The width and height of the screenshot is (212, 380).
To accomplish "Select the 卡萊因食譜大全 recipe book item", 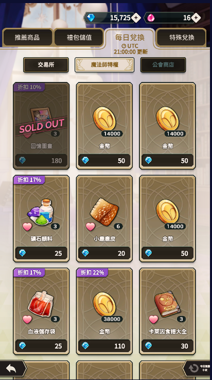I will coord(167,304).
